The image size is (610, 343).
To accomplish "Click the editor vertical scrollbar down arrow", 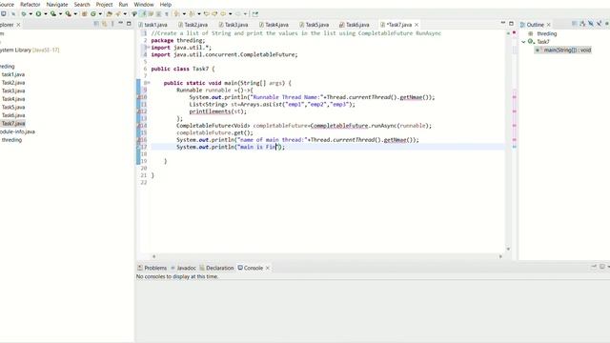I will (508, 249).
